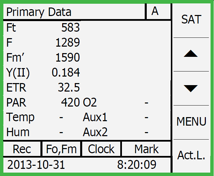Viewport: 214px width, 176px height.
Task: Click the time display 8:20:09
Action: pyautogui.click(x=137, y=165)
